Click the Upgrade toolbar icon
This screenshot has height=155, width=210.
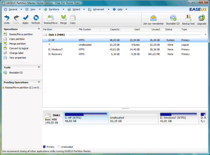202,18
